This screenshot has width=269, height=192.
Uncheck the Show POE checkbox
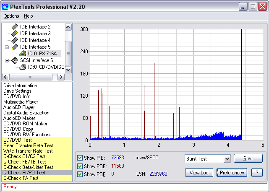[x=80, y=166]
